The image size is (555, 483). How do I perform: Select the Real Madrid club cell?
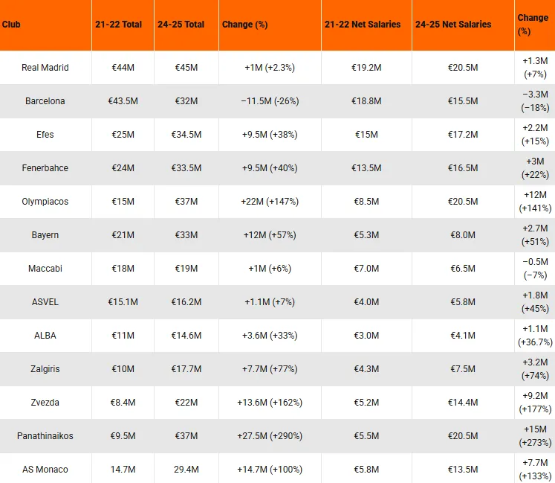point(45,68)
